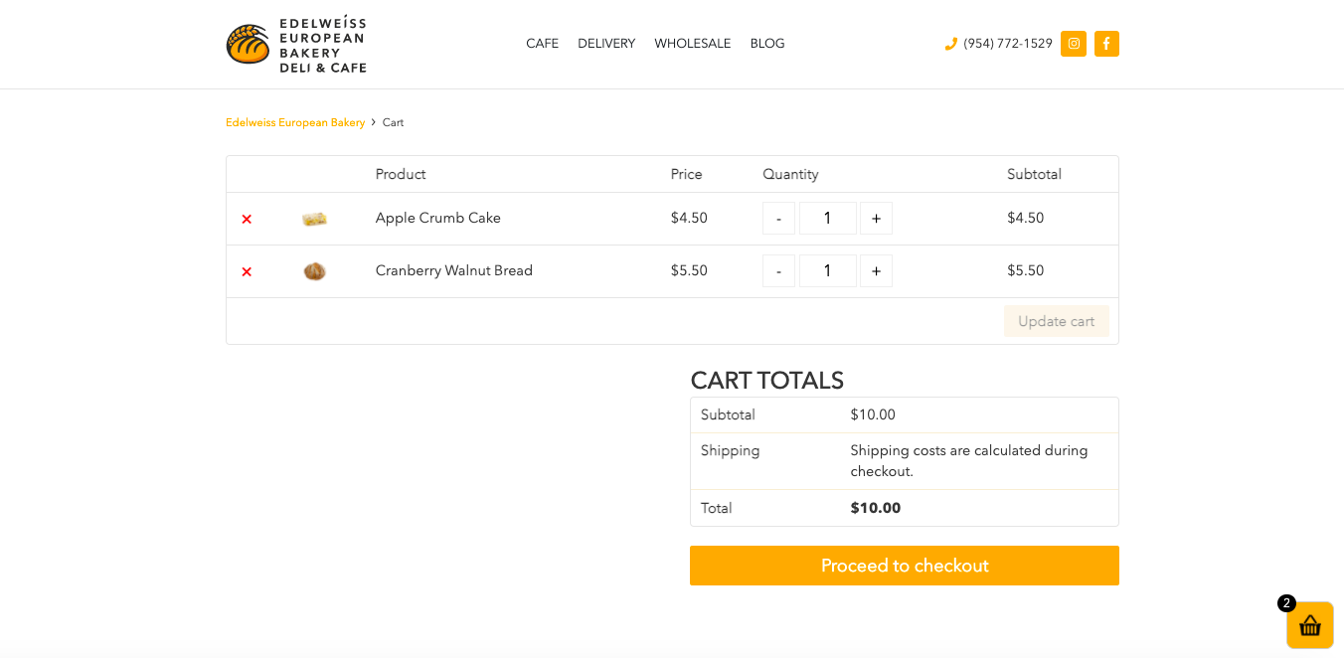Increase Cranberry Walnut Bread quantity
Viewport: 1344px width, 658px height.
[x=876, y=271]
